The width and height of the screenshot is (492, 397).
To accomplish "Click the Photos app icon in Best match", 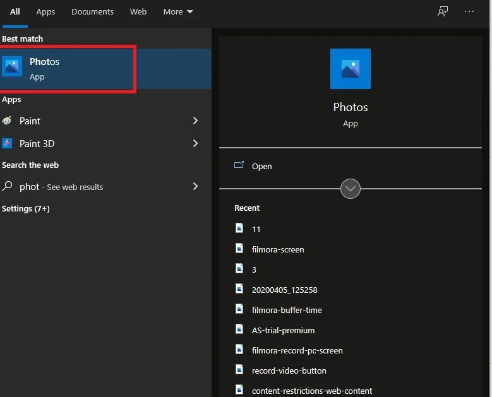I will point(12,66).
